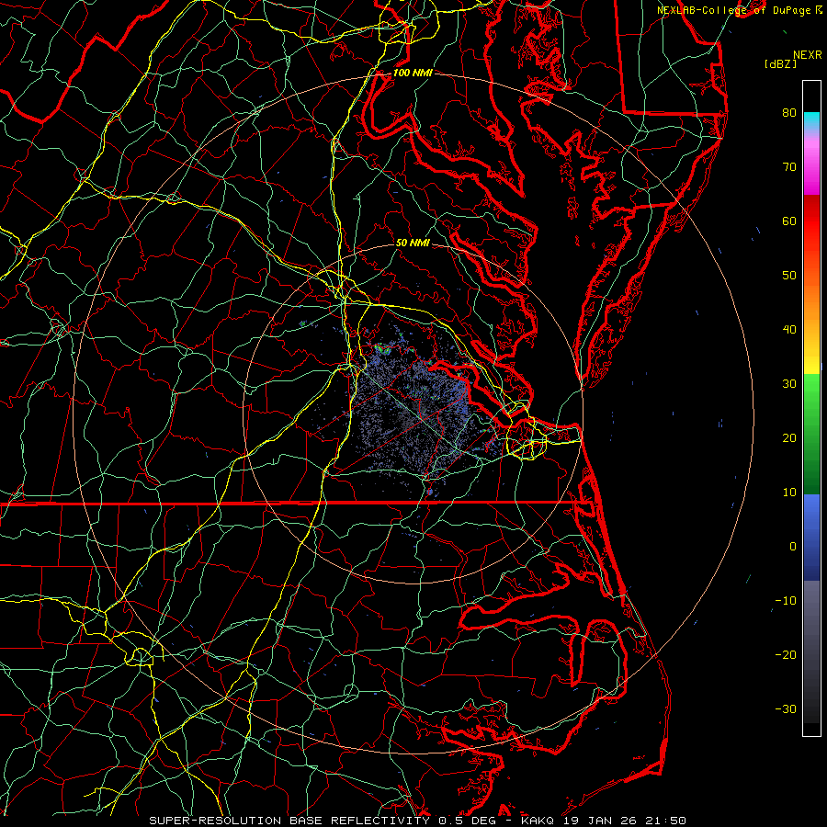Click the SUPER-RESOLUTION BASE REFLECTIVITY caption text
827x827 pixels.
(288, 820)
